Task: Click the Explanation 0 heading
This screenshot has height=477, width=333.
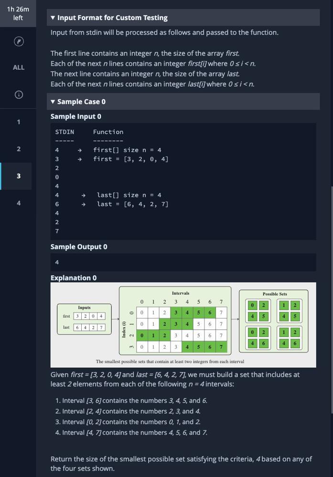Action: [74, 278]
